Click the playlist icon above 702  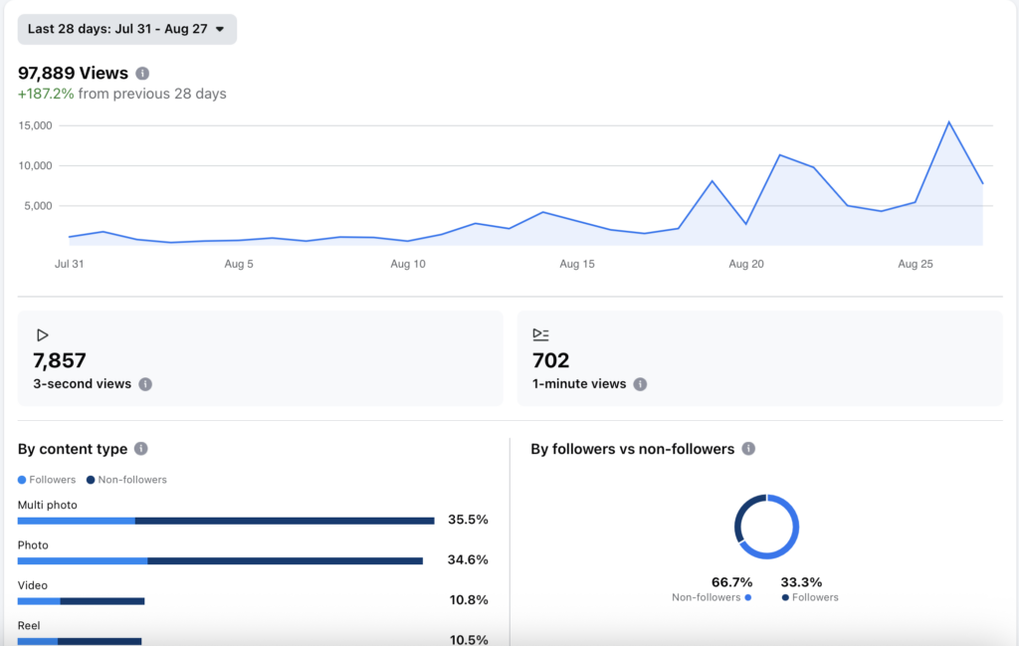pos(540,334)
